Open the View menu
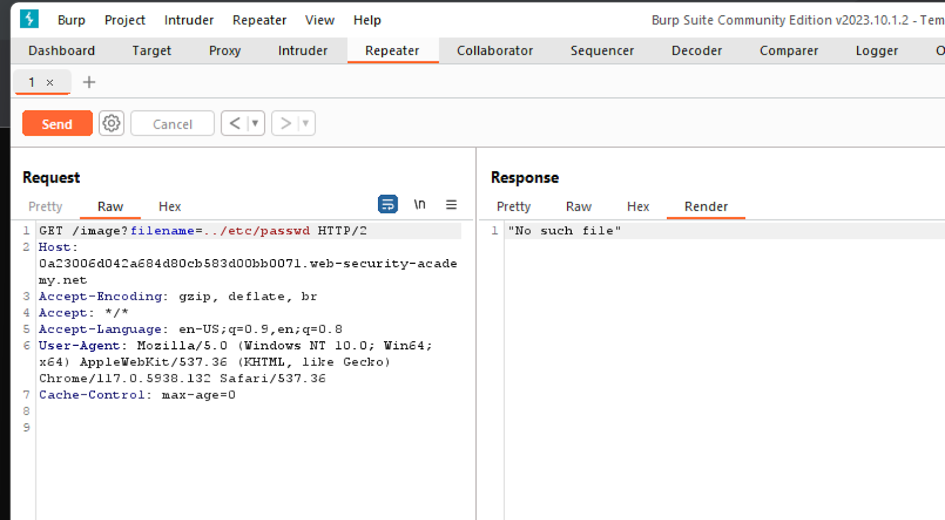 (320, 20)
